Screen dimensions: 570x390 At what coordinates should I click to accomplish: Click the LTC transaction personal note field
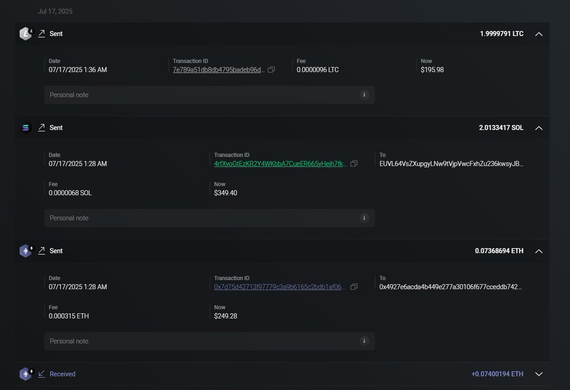[x=209, y=95]
